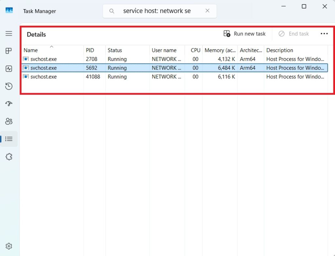Image resolution: width=335 pixels, height=256 pixels.
Task: Click the Task Manager app icon
Action: [x=9, y=10]
